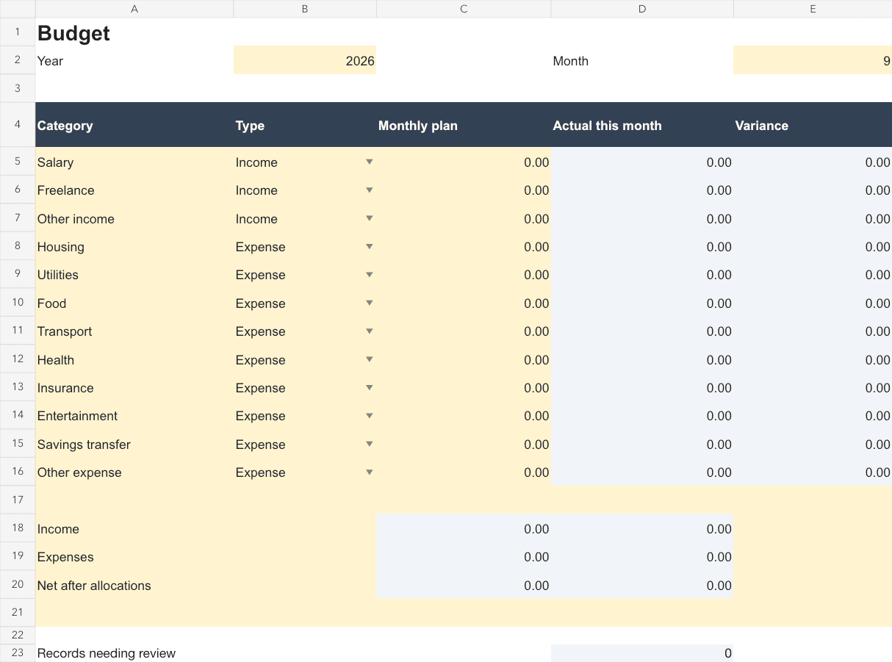This screenshot has width=892, height=662.
Task: Select the Net after allocations label
Action: 134,585
